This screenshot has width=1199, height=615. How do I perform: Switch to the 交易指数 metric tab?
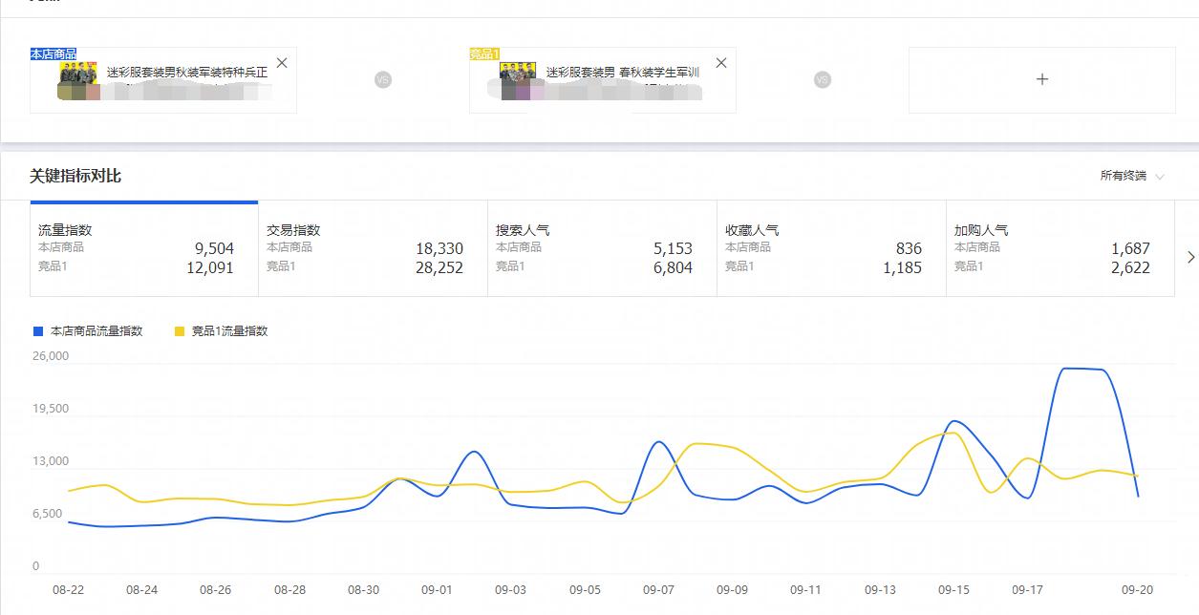click(x=373, y=248)
